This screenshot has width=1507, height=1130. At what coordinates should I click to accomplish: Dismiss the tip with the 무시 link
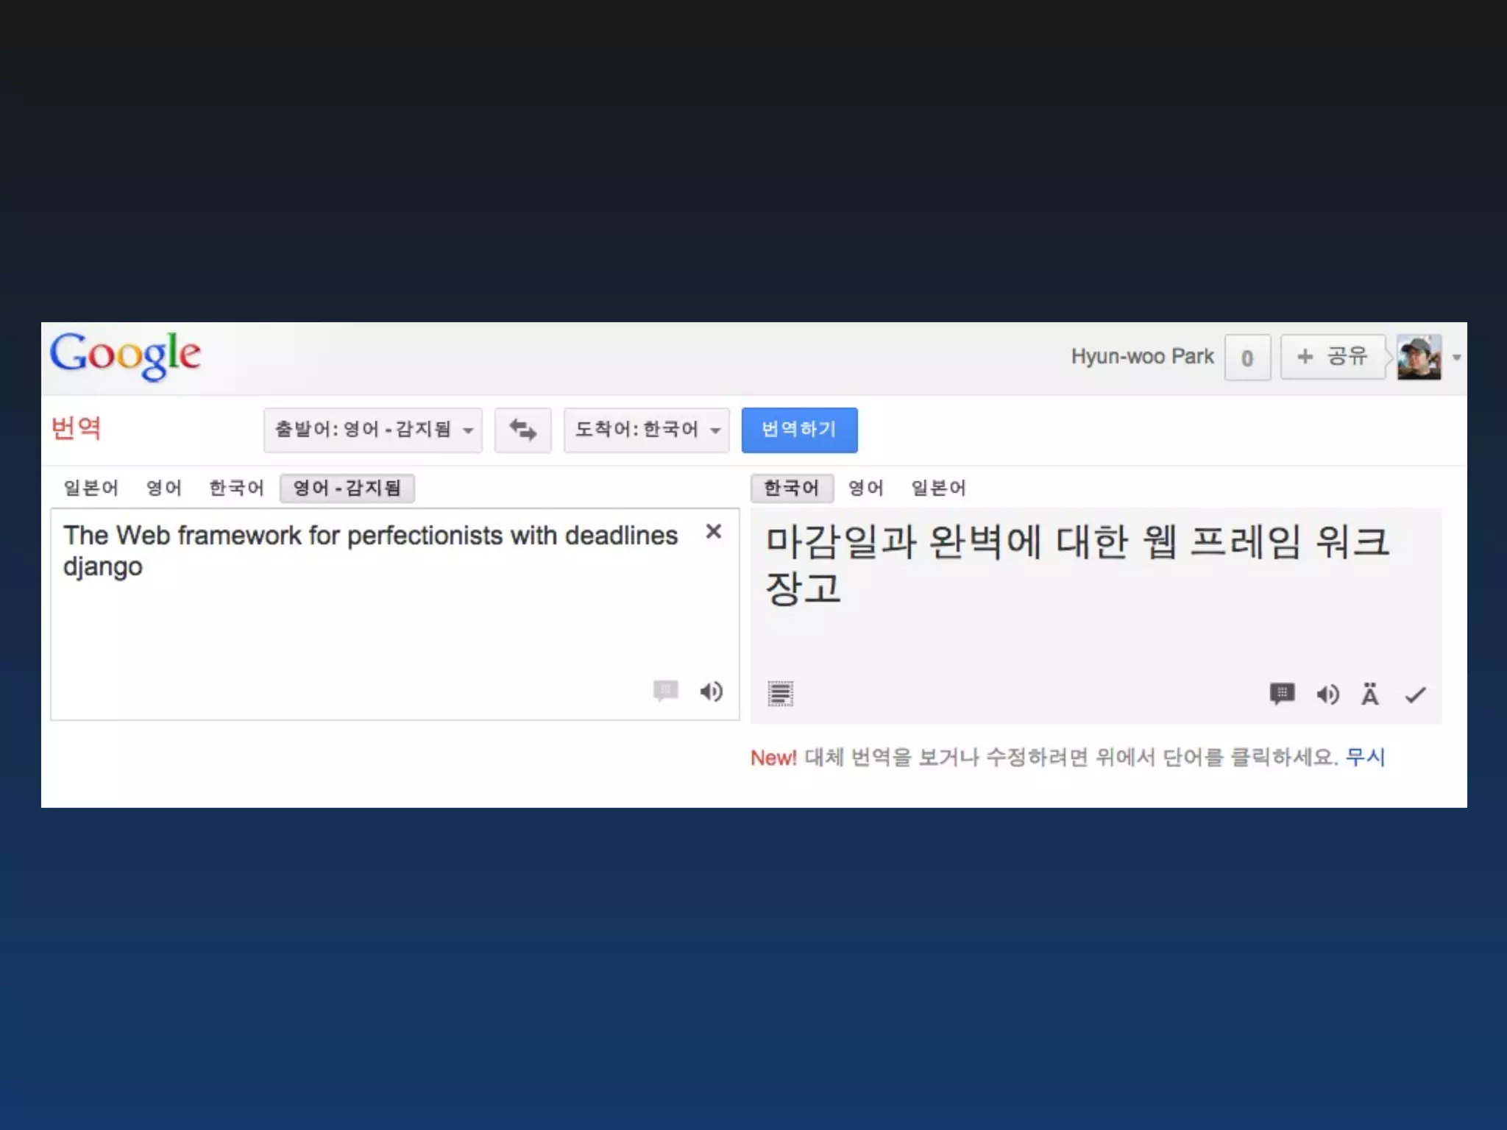(1365, 757)
